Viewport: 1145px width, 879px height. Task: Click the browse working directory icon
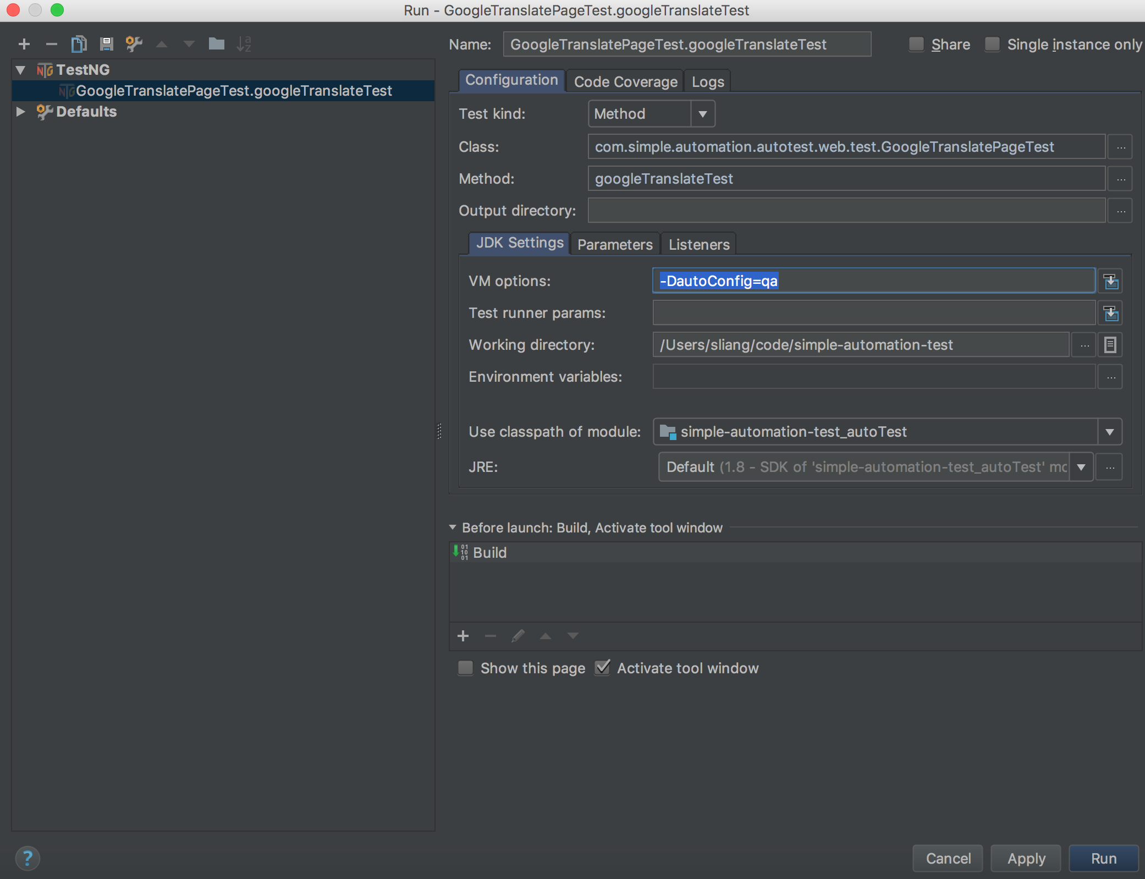(1087, 344)
